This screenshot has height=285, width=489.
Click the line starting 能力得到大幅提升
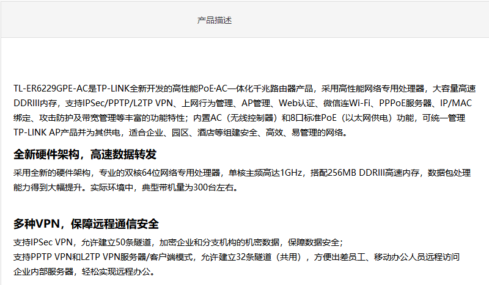[126, 187]
